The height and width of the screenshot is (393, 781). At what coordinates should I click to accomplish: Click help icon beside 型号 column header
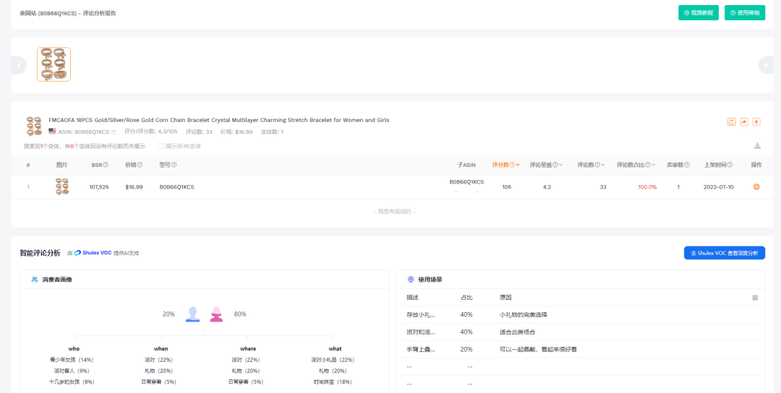174,165
